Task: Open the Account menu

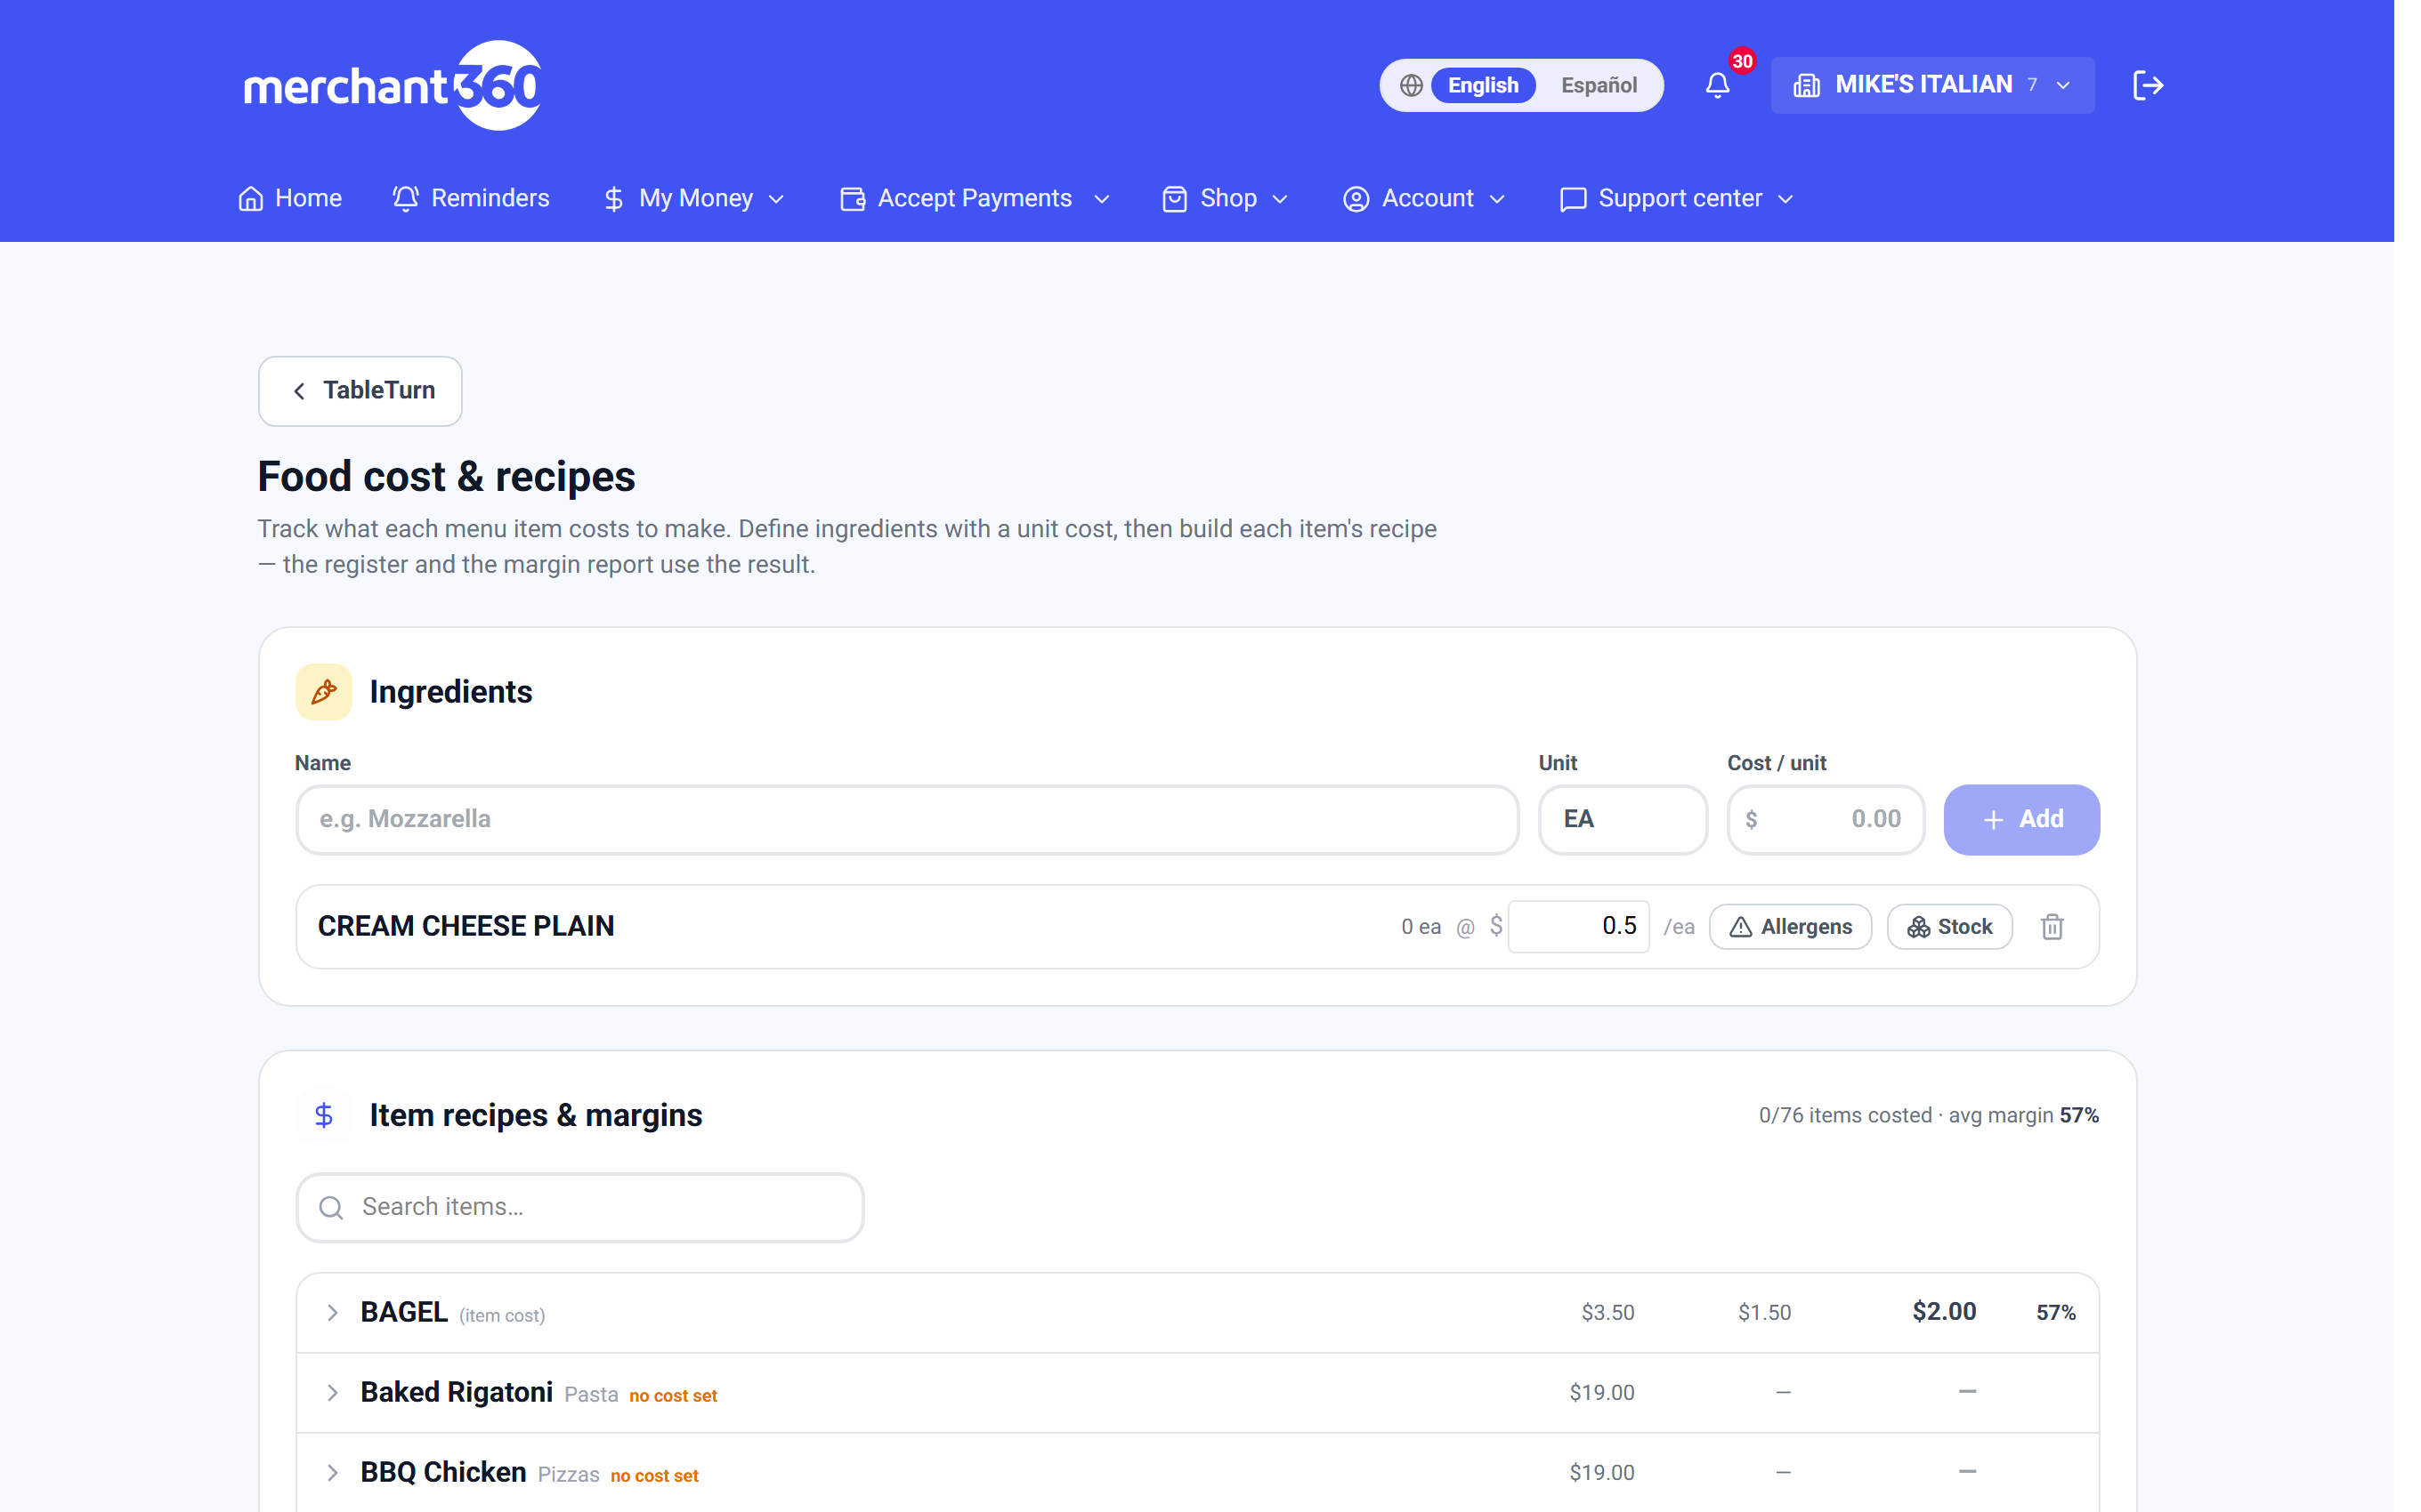Action: [x=1423, y=199]
